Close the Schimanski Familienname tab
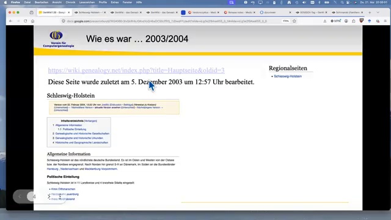This screenshot has width=391, height=220. click(362, 12)
